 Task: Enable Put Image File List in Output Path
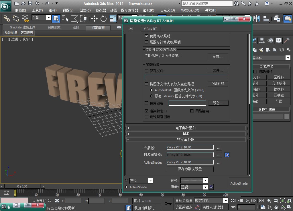click(147, 84)
